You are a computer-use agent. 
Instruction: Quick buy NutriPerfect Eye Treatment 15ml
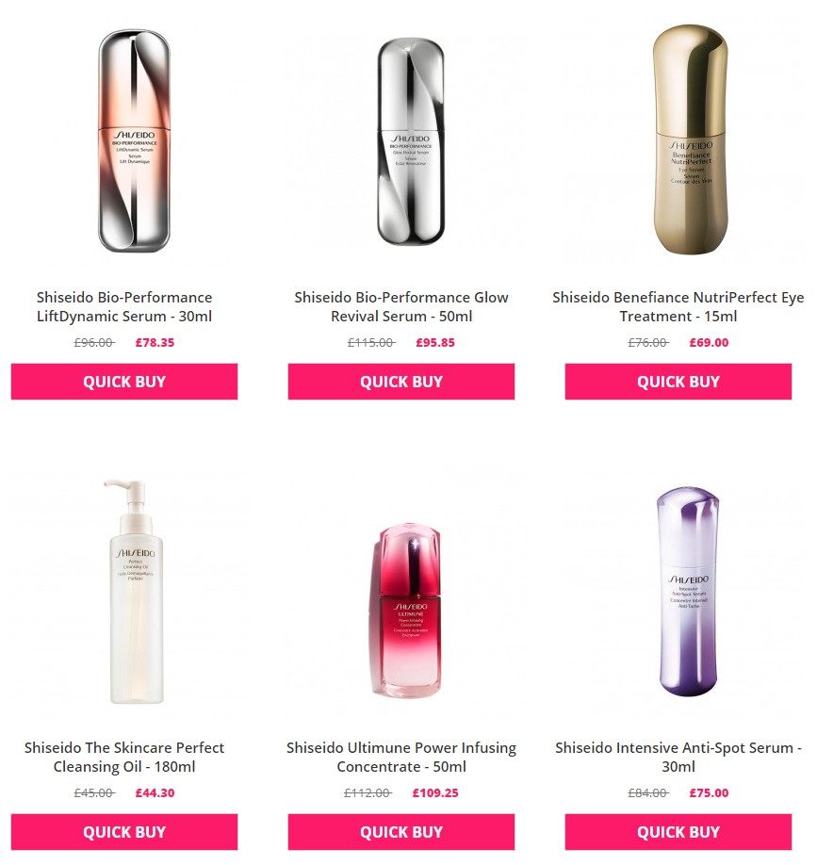(x=678, y=382)
